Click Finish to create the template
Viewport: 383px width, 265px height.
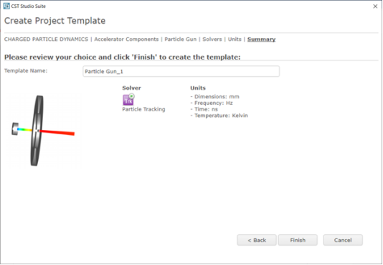[298, 240]
